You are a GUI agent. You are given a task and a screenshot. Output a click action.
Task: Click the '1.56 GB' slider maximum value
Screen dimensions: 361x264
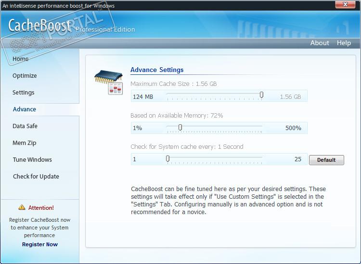[x=290, y=96]
